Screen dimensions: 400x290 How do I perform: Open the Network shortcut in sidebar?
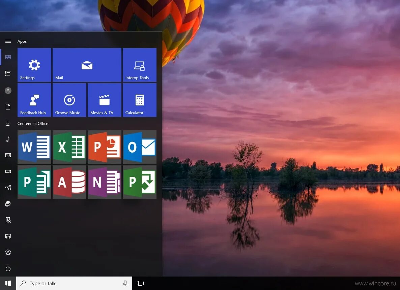[8, 204]
